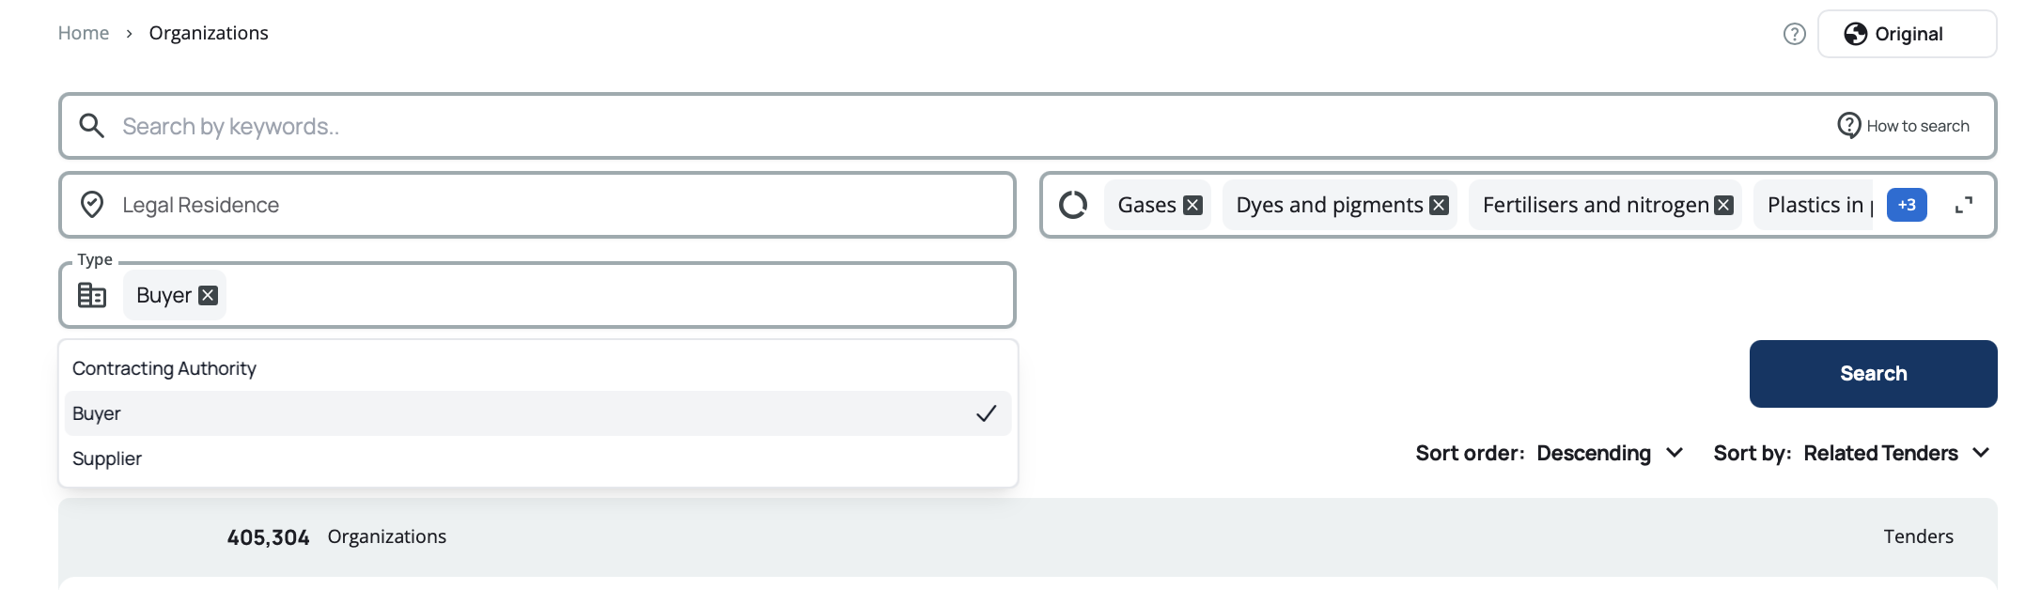The width and height of the screenshot is (2041, 590).
Task: Remove Fertilisers and nitrogen tag
Action: pos(1723,205)
